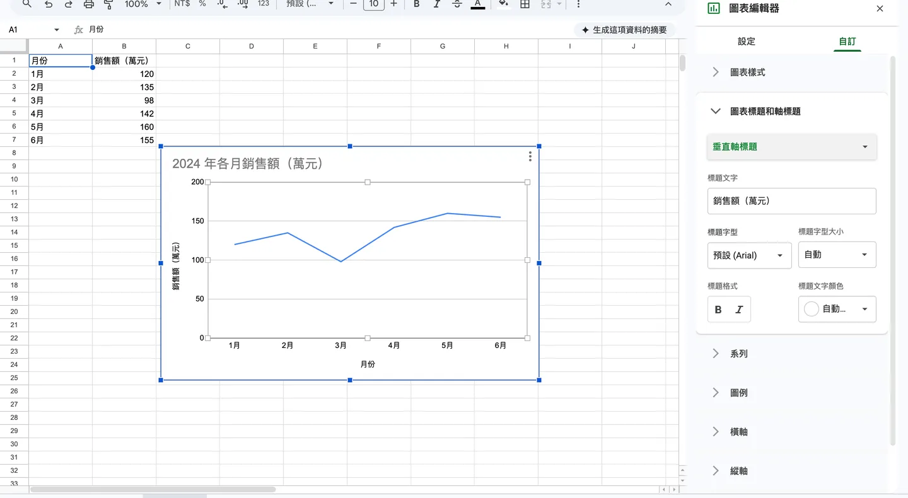Activate the paint format tool
The width and height of the screenshot is (908, 498).
click(108, 4)
